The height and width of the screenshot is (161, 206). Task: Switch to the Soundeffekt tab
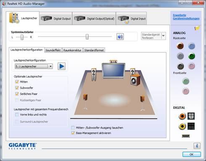(53, 50)
